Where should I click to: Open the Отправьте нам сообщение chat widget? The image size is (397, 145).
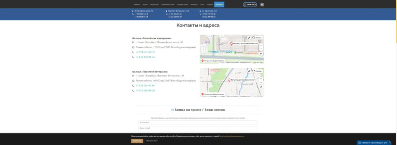pyautogui.click(x=374, y=143)
